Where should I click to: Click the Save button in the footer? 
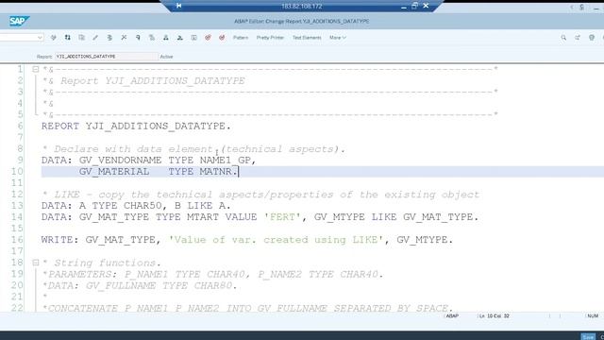[588, 336]
